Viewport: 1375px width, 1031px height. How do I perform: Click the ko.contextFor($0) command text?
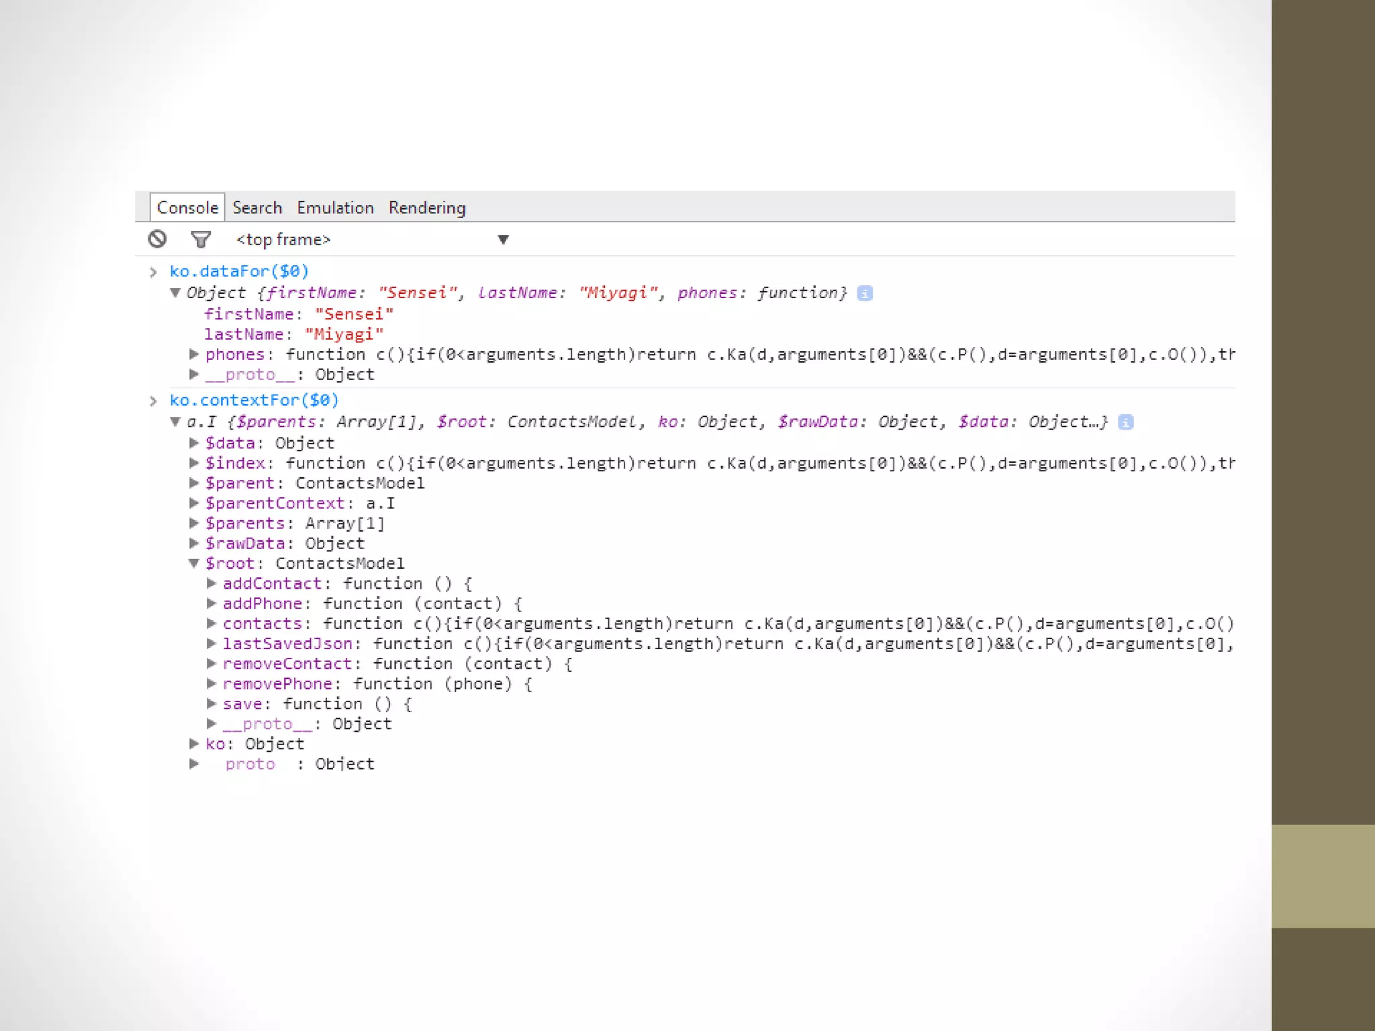click(x=254, y=400)
